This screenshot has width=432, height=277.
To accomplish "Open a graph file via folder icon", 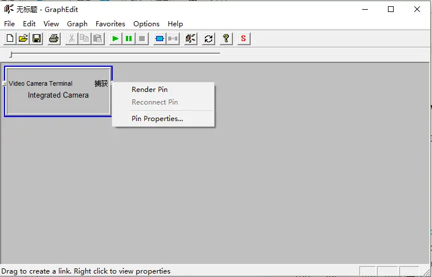I will click(x=23, y=38).
